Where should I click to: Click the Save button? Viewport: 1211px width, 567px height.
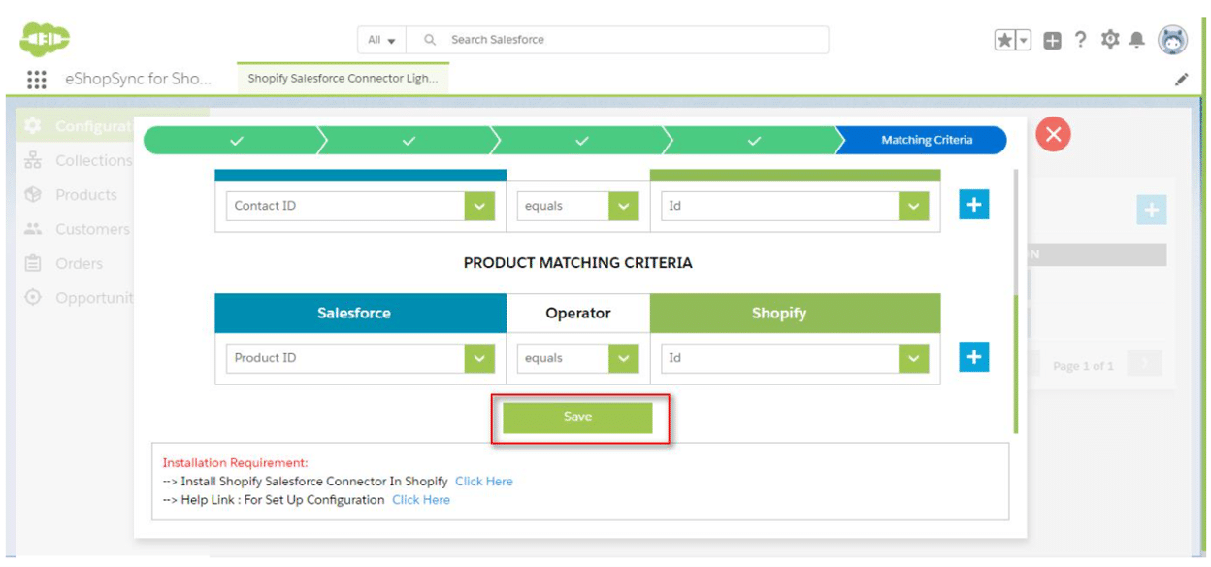[577, 417]
